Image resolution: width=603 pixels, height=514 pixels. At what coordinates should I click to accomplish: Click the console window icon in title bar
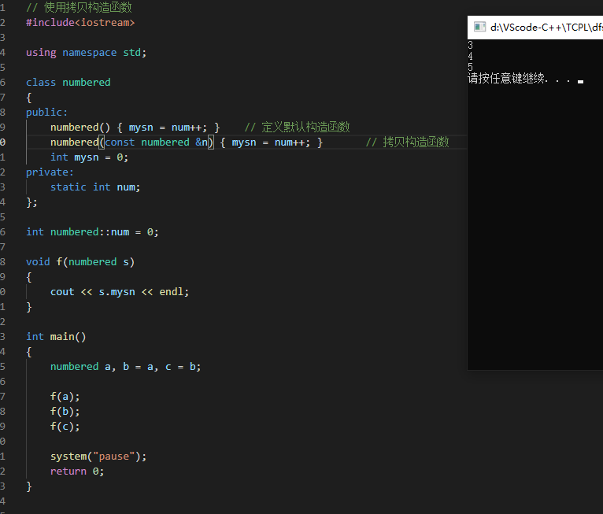[x=479, y=27]
